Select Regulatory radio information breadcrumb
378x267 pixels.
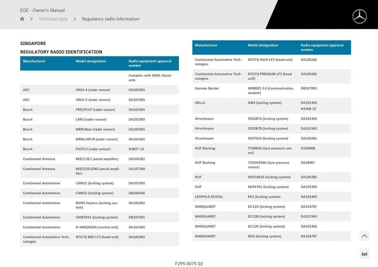(x=111, y=19)
